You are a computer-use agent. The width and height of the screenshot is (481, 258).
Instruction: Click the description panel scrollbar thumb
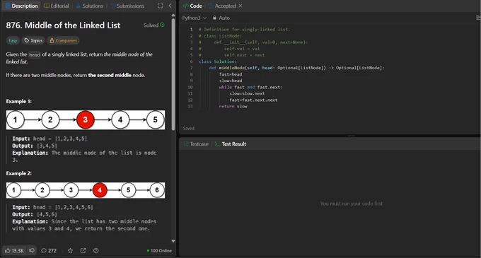[x=173, y=74]
